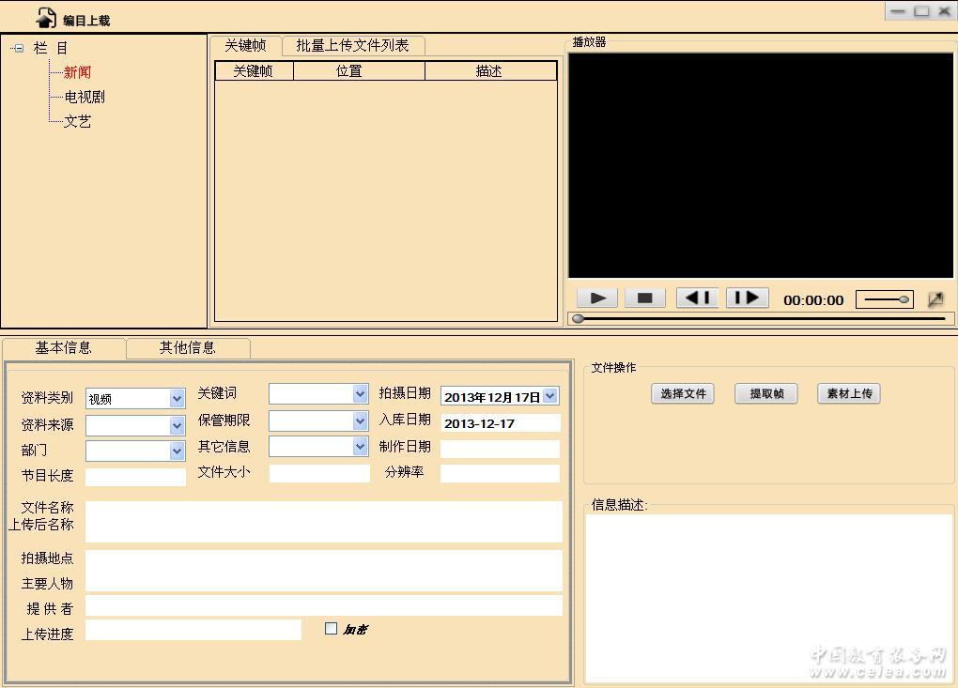The image size is (958, 688).
Task: Click the 素材上传 button
Action: [x=849, y=394]
